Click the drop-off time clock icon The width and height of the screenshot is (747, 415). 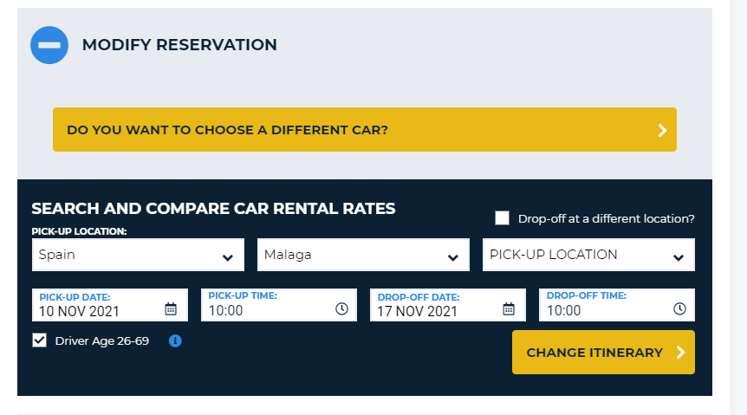pos(680,309)
